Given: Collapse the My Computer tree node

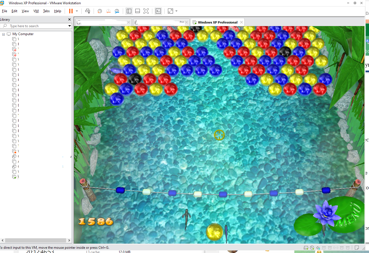Looking at the screenshot, I should (x=4, y=34).
